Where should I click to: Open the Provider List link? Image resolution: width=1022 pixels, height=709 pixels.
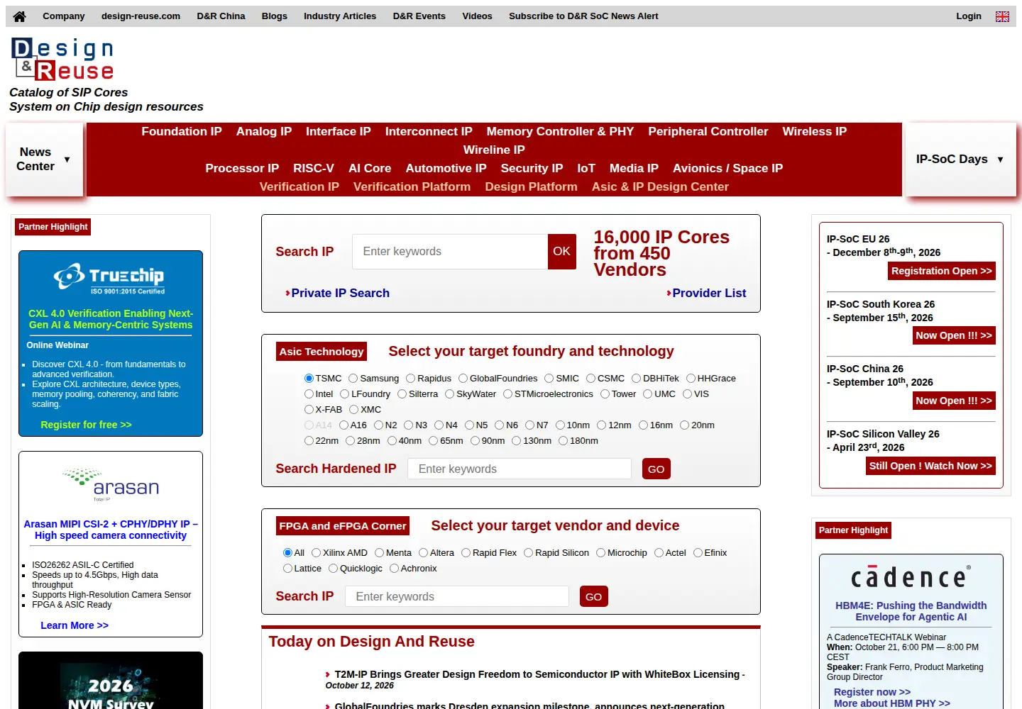pos(709,294)
